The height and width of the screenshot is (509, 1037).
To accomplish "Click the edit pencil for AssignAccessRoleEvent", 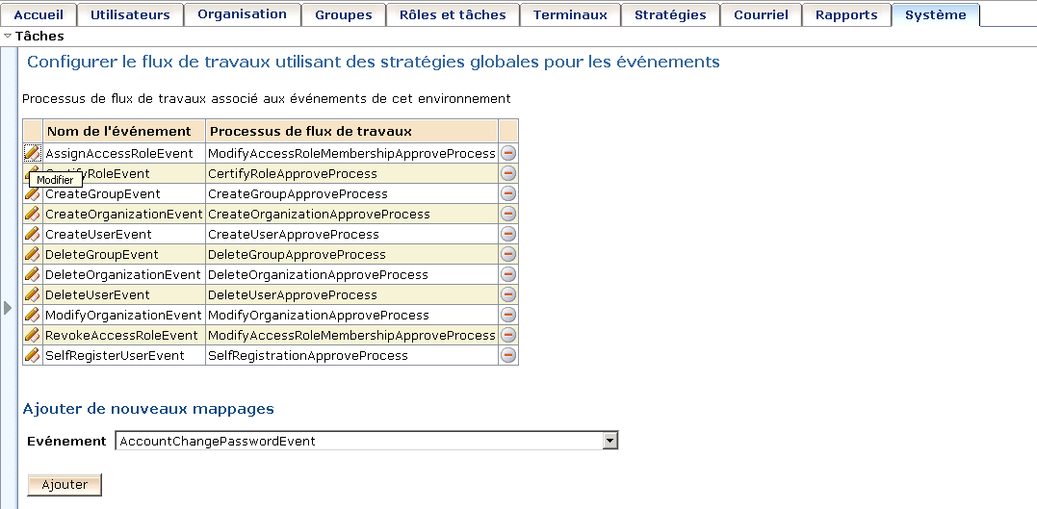I will point(32,153).
